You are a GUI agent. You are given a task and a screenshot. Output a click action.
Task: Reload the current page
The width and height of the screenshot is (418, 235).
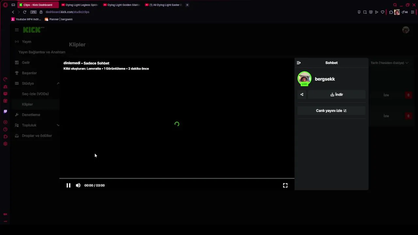coord(24,12)
